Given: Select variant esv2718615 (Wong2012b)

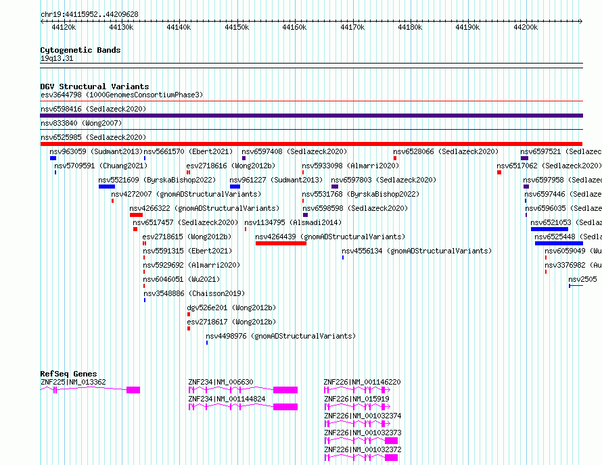Looking at the screenshot, I should point(187,237).
